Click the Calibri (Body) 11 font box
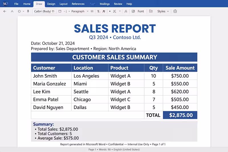228x152 pixels. (x=44, y=11)
